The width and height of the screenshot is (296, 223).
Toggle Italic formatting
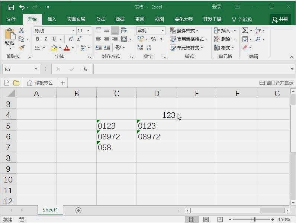[46, 39]
